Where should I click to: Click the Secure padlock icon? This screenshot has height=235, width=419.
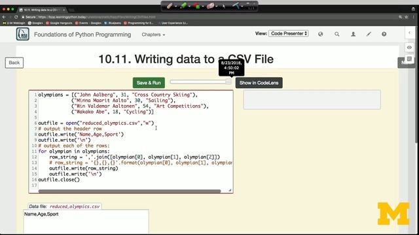tap(24, 17)
